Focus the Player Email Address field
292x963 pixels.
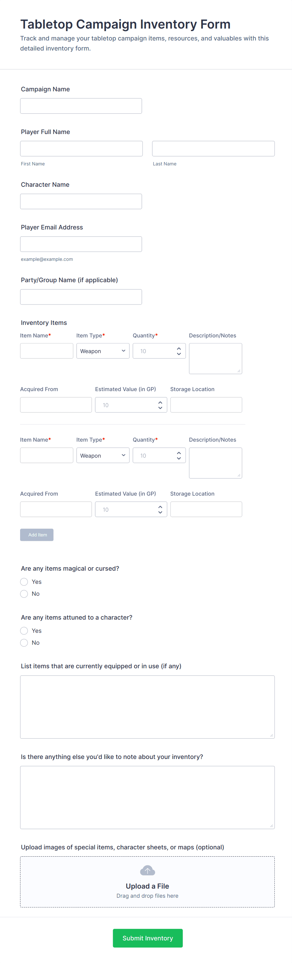point(81,244)
